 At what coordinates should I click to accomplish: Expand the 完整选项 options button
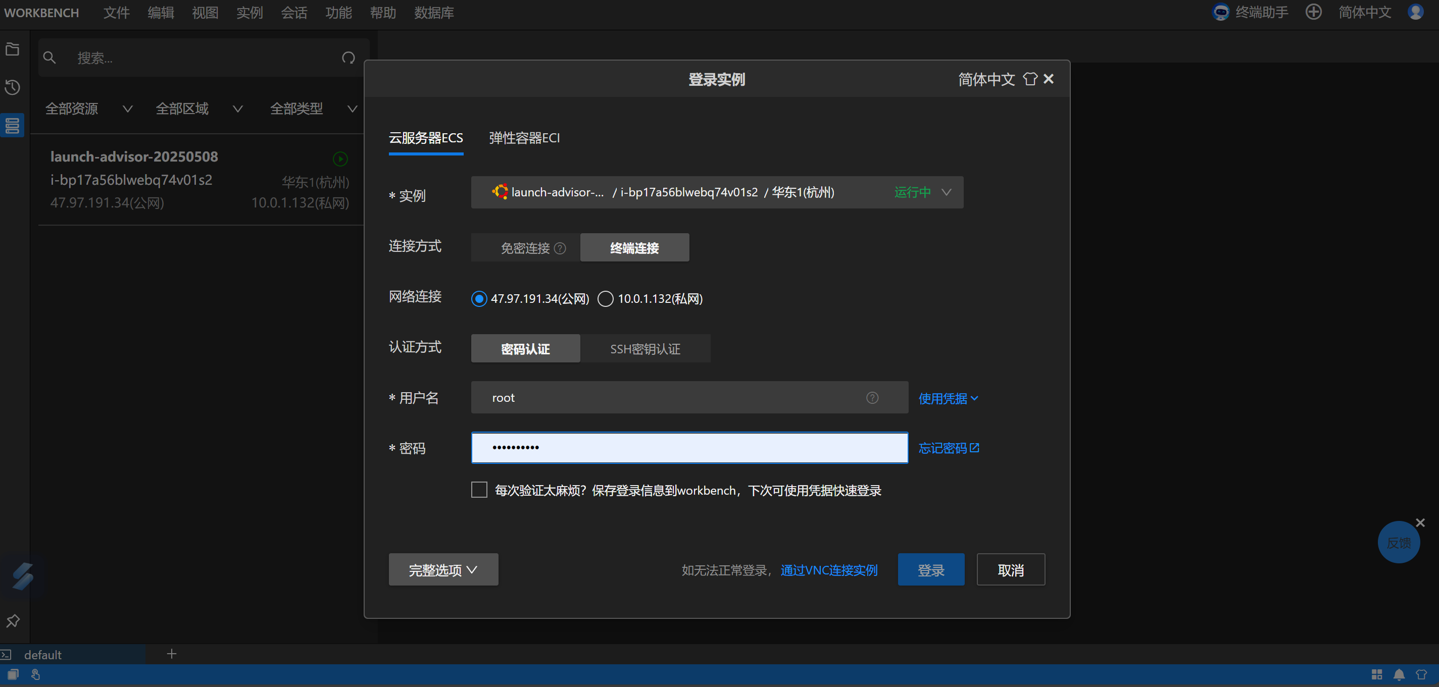click(443, 570)
